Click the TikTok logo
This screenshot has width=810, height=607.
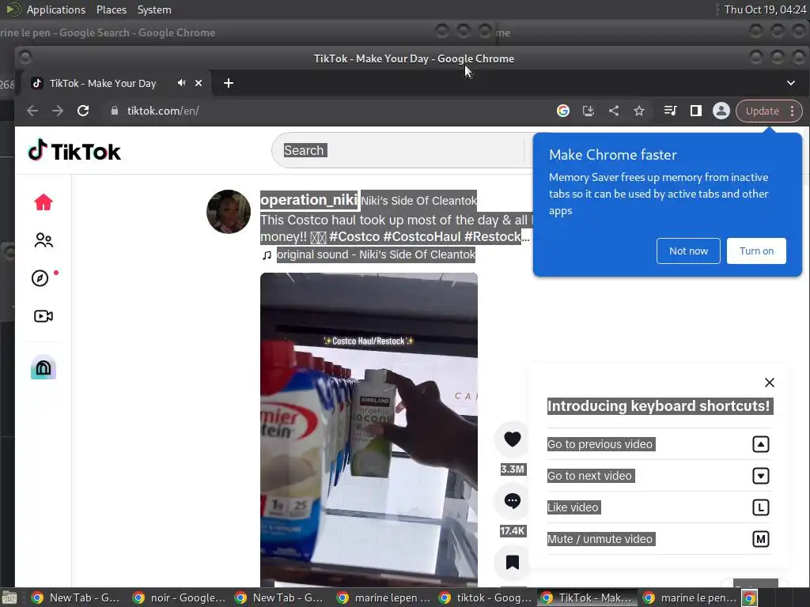(74, 151)
